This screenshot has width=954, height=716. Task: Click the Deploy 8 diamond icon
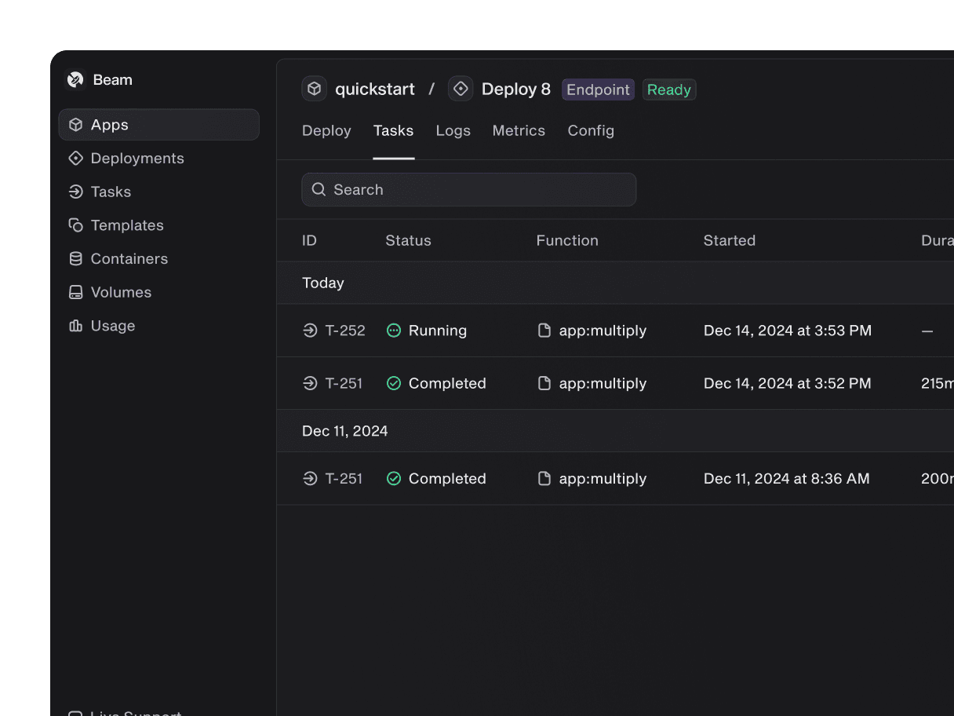461,89
